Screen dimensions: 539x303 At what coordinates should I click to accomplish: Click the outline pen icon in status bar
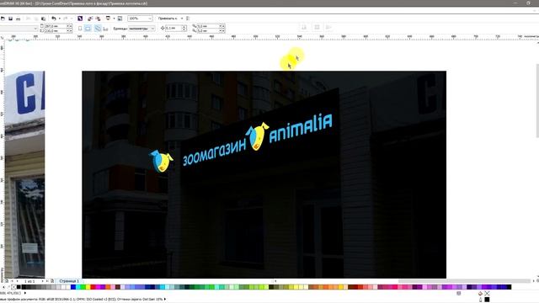coord(480,300)
